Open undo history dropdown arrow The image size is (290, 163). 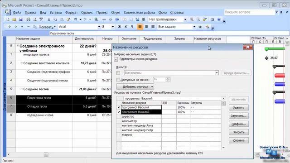pyautogui.click(x=81, y=19)
